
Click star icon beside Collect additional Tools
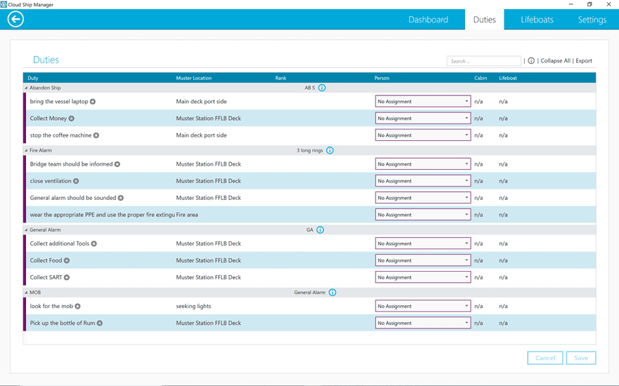click(94, 244)
